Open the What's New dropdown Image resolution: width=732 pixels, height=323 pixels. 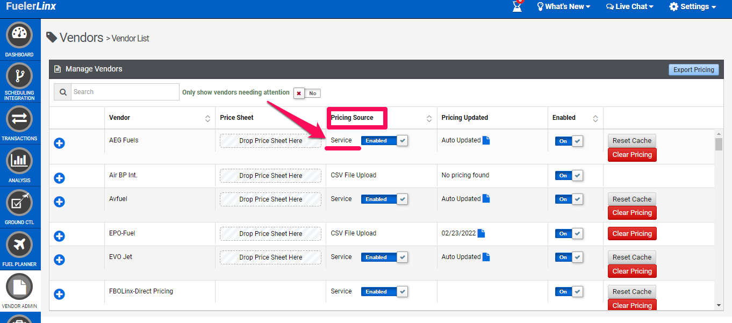(x=564, y=6)
